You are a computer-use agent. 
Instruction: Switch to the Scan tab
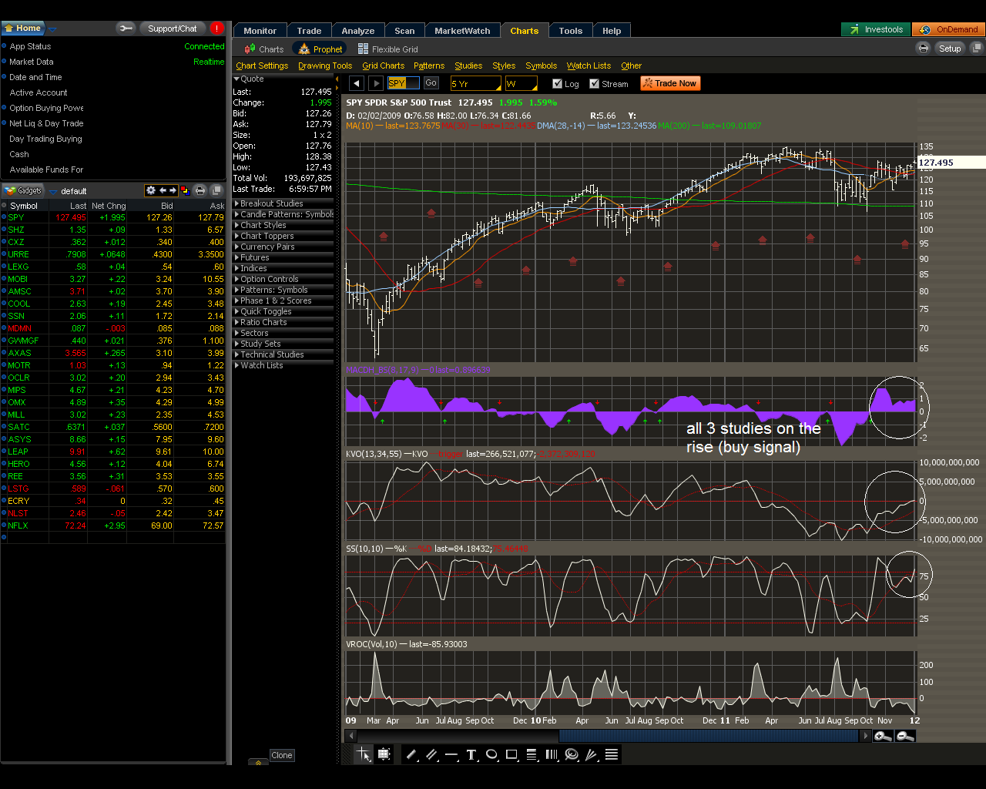pyautogui.click(x=404, y=31)
